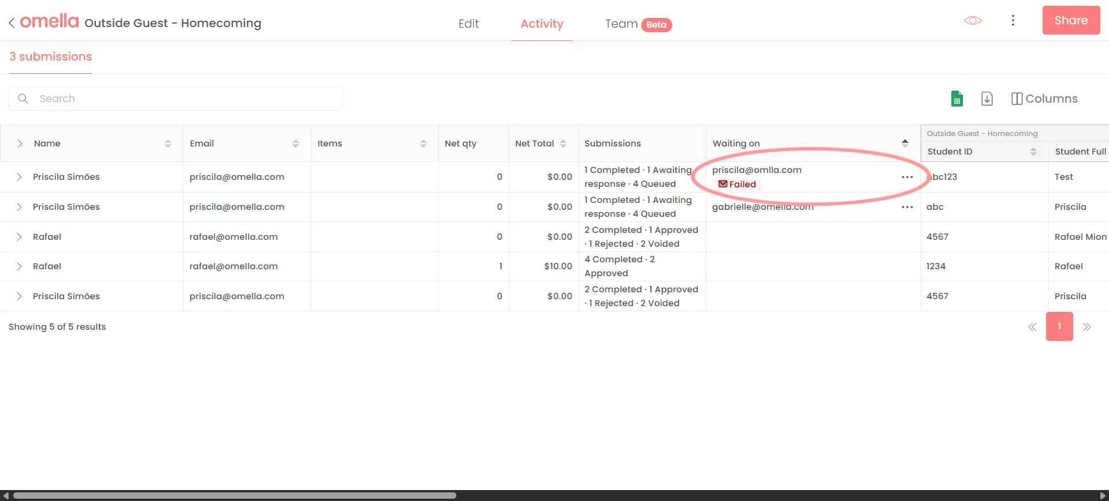The height and width of the screenshot is (501, 1109).
Task: Click the horizontal scrollbar thumb
Action: point(235,495)
